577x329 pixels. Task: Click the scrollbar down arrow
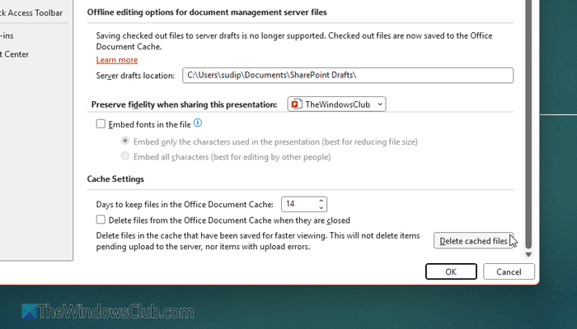point(529,254)
